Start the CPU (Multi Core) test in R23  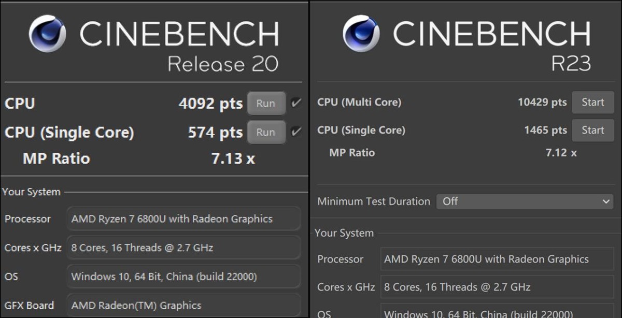tap(592, 102)
